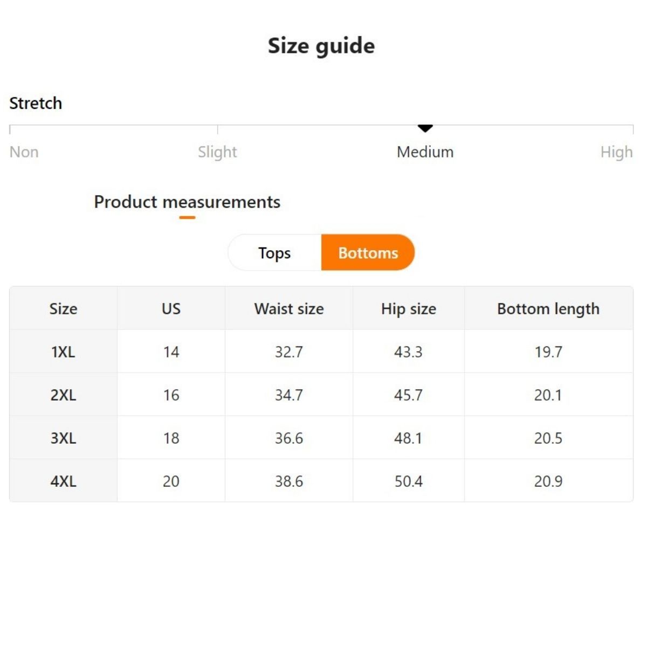647x647 pixels.
Task: Click the 43.3 hip size value
Action: point(408,352)
